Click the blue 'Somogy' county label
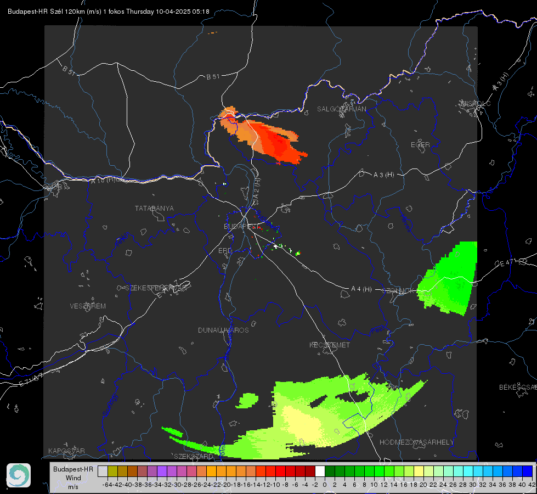Viewport: 537px width, 494px height. click(x=110, y=405)
